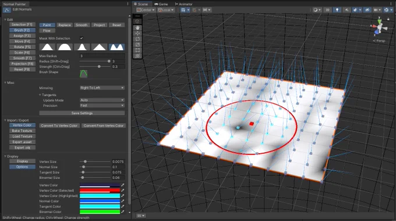Click Save Settings button
The image size is (396, 221).
[x=82, y=113]
